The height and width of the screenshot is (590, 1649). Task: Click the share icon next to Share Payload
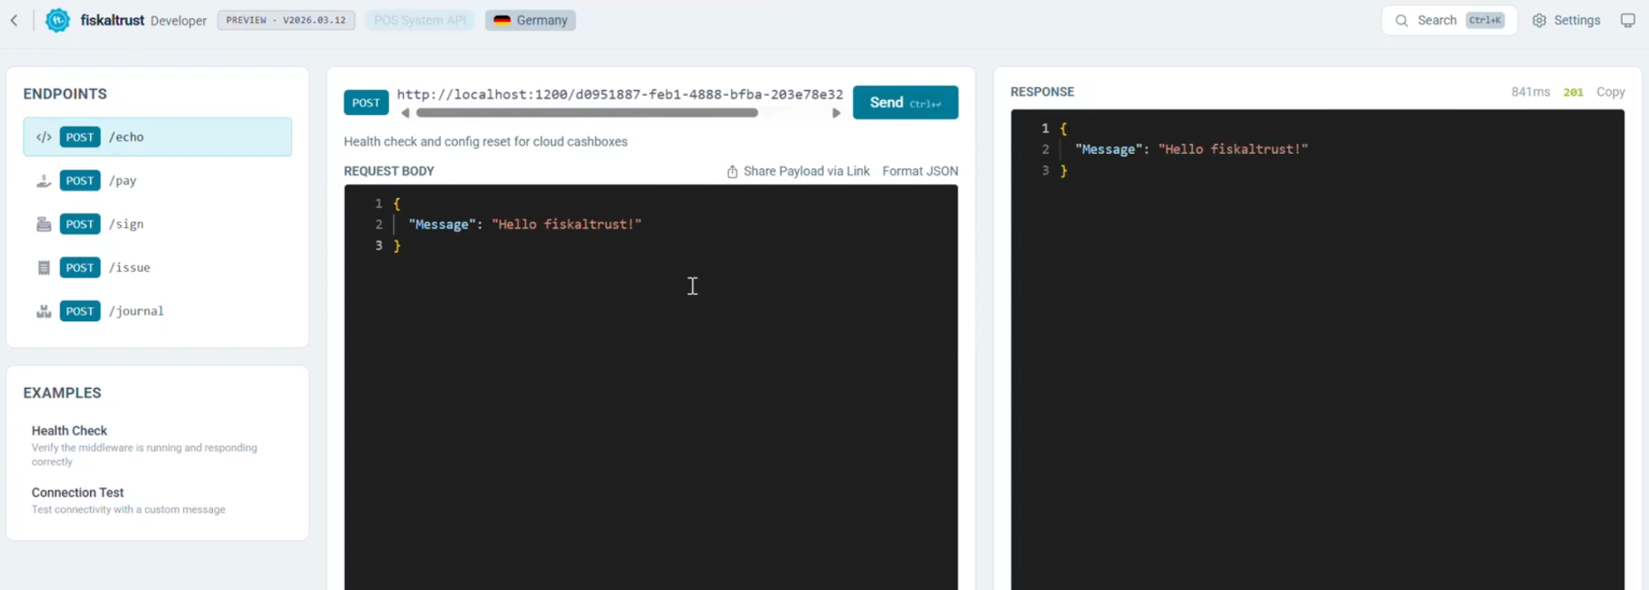[732, 172]
